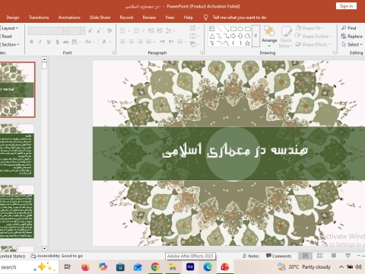Select the Right Arrow shape
This screenshot has height=274, width=365.
[233, 36]
